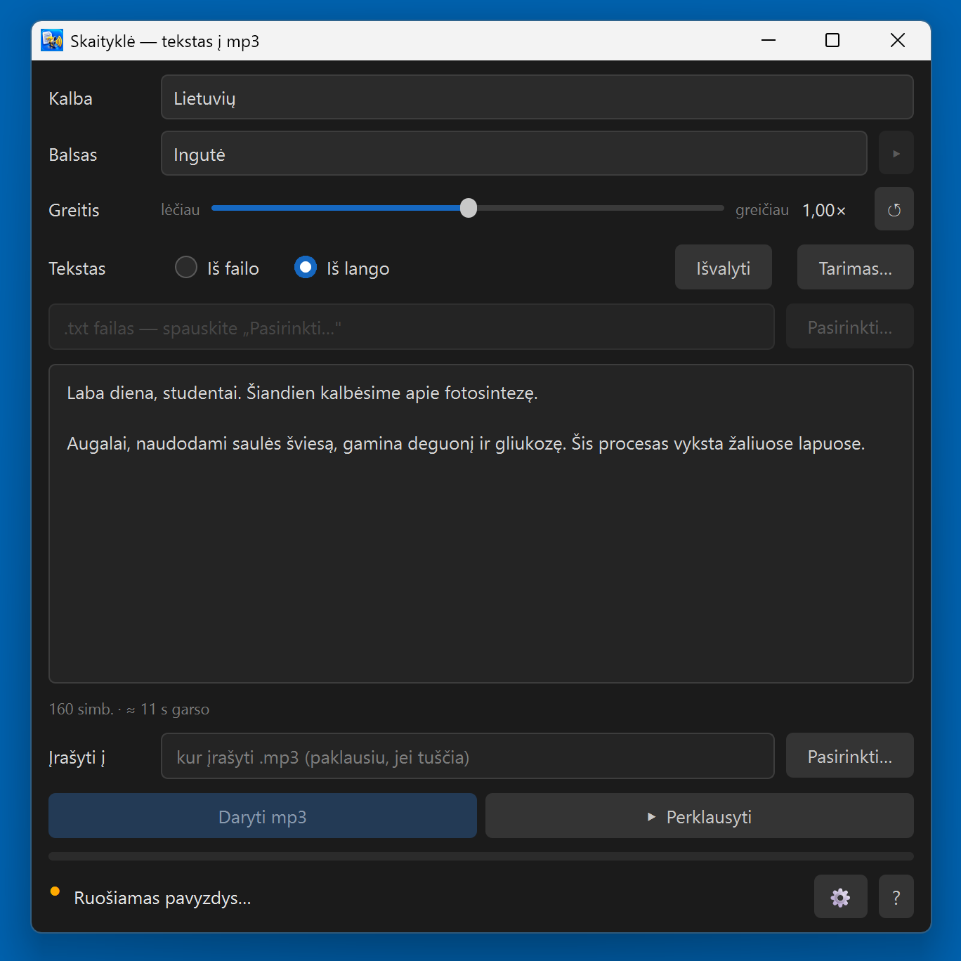This screenshot has height=961, width=961.
Task: Open the Balsas dropdown showing Ingutė
Action: (x=514, y=154)
